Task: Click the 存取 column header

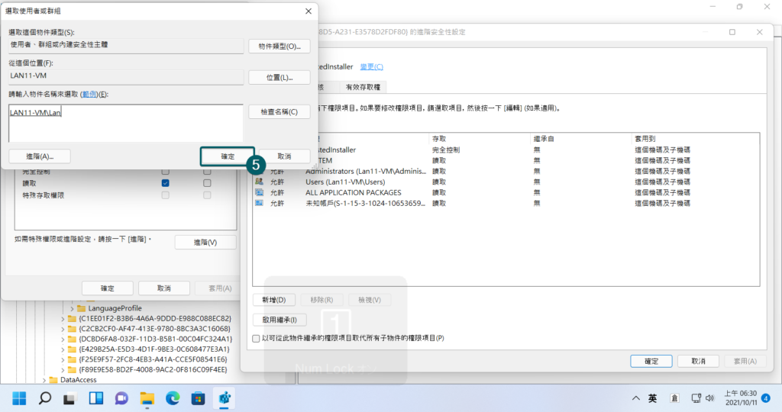Action: point(480,139)
